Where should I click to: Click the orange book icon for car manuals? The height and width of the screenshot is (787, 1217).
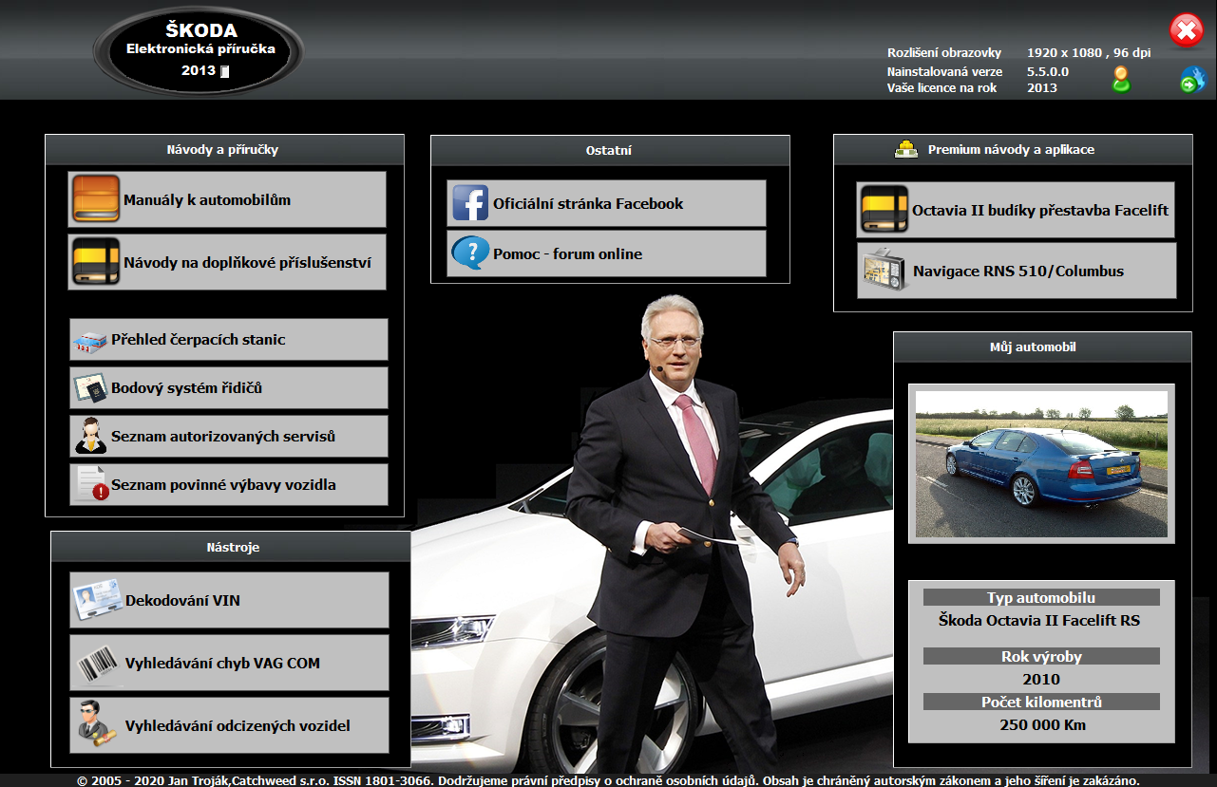96,199
